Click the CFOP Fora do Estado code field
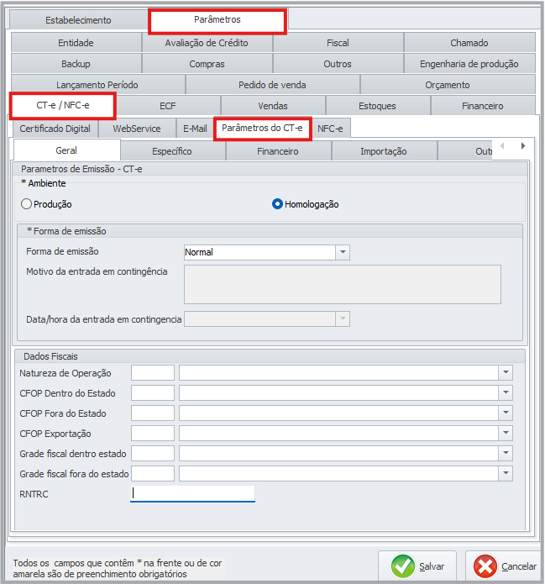 pos(153,413)
